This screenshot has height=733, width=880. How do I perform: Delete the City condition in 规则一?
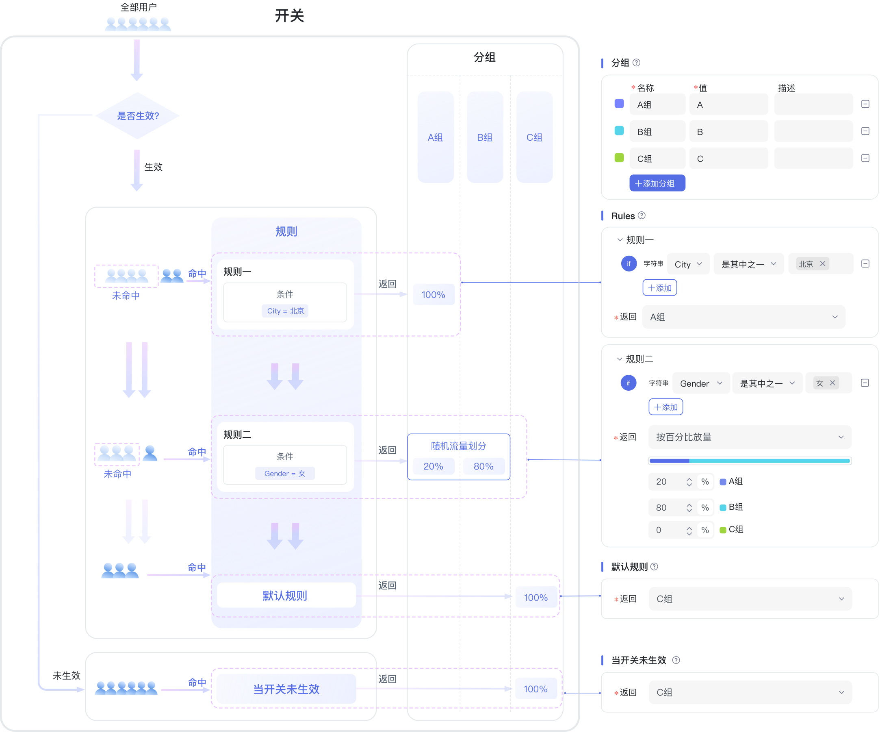pyautogui.click(x=865, y=264)
